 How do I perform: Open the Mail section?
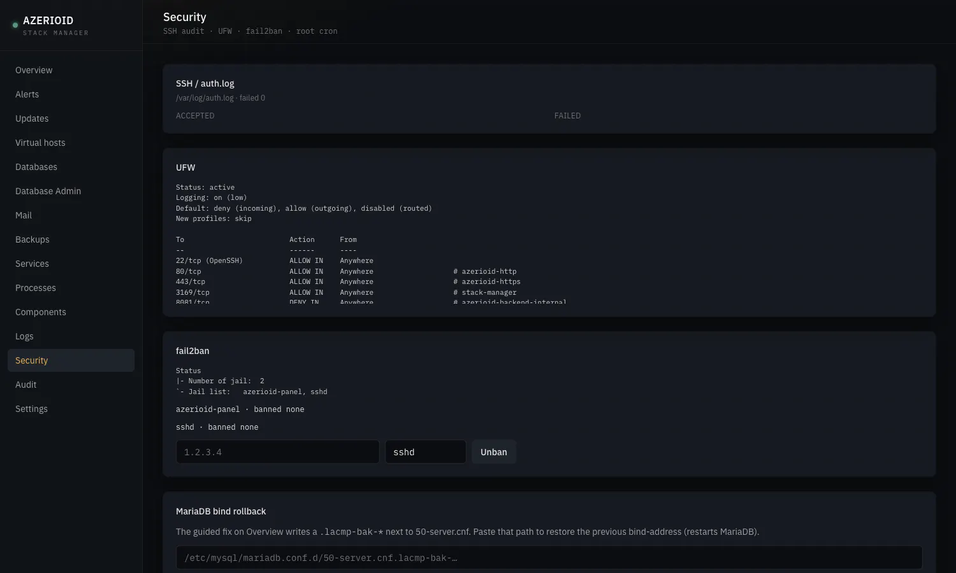pos(71,215)
